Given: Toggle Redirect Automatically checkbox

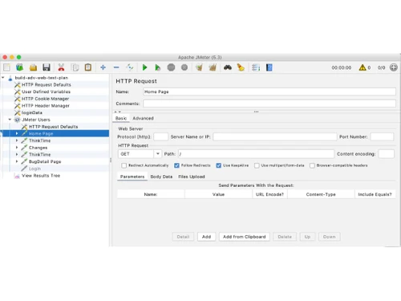Looking at the screenshot, I should pos(124,165).
